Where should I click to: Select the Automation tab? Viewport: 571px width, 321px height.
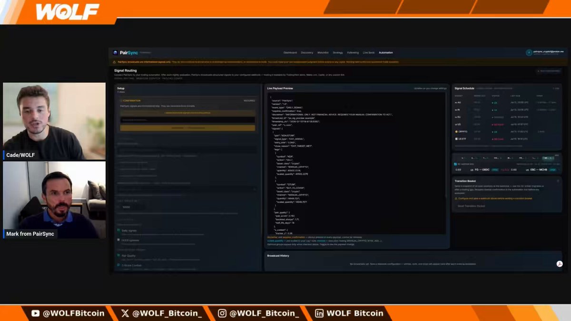pos(386,52)
